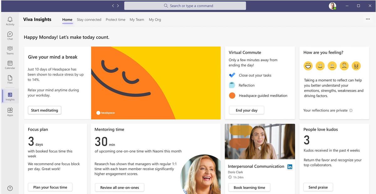The height and width of the screenshot is (194, 376).
Task: Click the course duration clock icon
Action: point(230,177)
